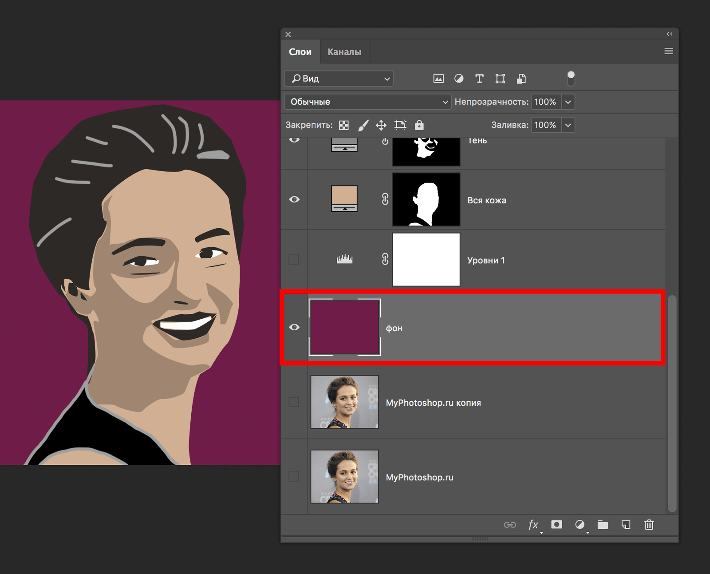Filter layers by pixel layer icon
This screenshot has height=574, width=710.
tap(438, 79)
